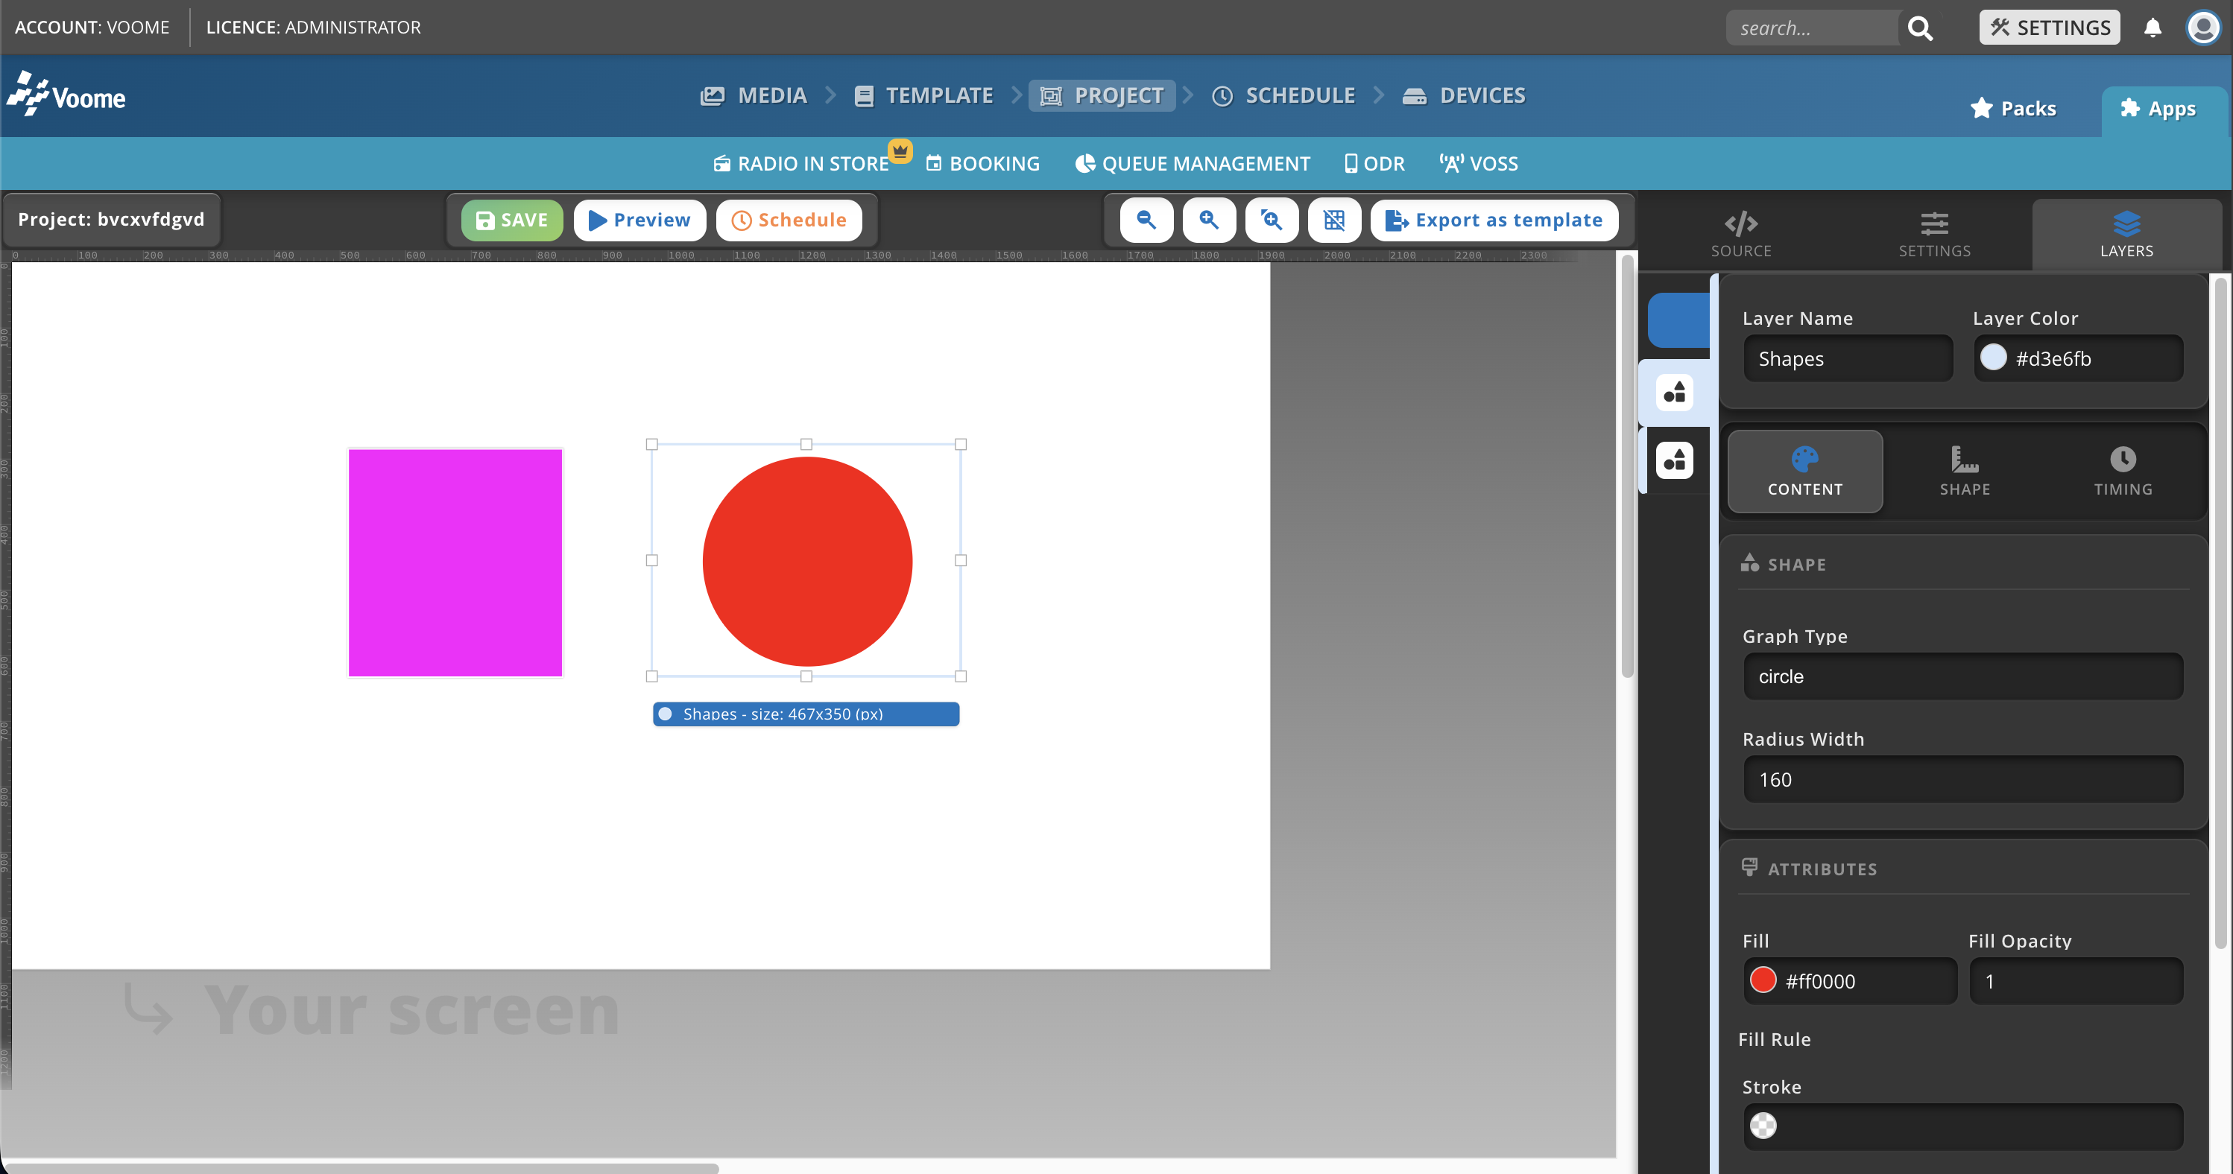2233x1174 pixels.
Task: Open the QUEUE MANAGEMENT app
Action: point(1193,163)
